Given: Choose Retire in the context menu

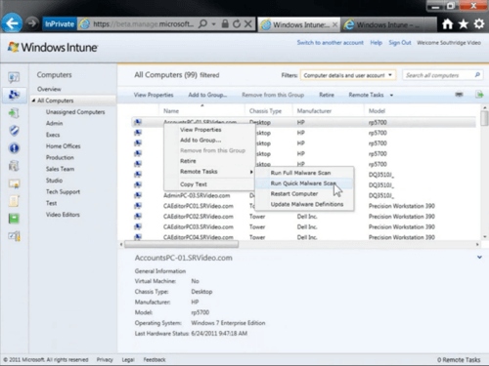Looking at the screenshot, I should tap(188, 161).
